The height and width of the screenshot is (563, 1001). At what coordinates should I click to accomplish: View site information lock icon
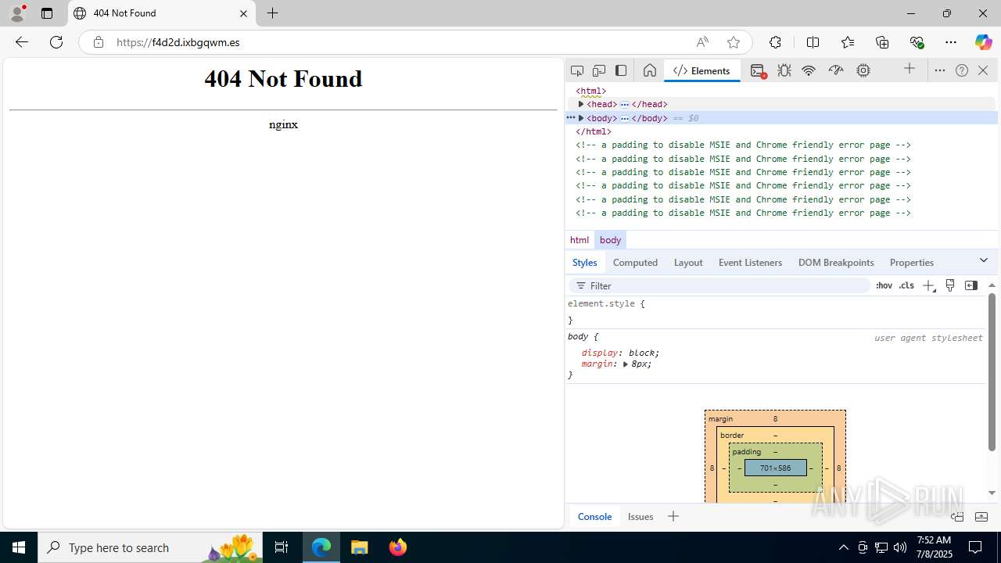click(x=99, y=42)
